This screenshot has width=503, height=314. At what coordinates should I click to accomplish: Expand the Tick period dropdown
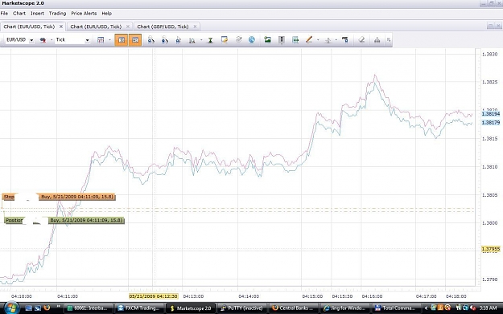coord(87,40)
